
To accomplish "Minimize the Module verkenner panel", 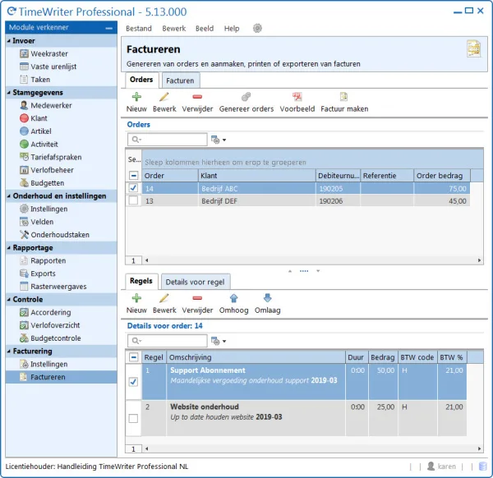I will click(109, 28).
